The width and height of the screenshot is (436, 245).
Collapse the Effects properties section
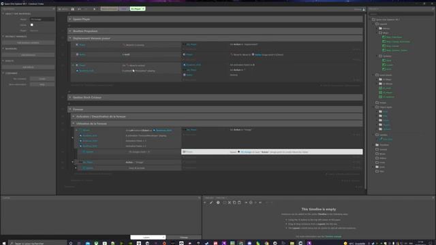point(3,61)
